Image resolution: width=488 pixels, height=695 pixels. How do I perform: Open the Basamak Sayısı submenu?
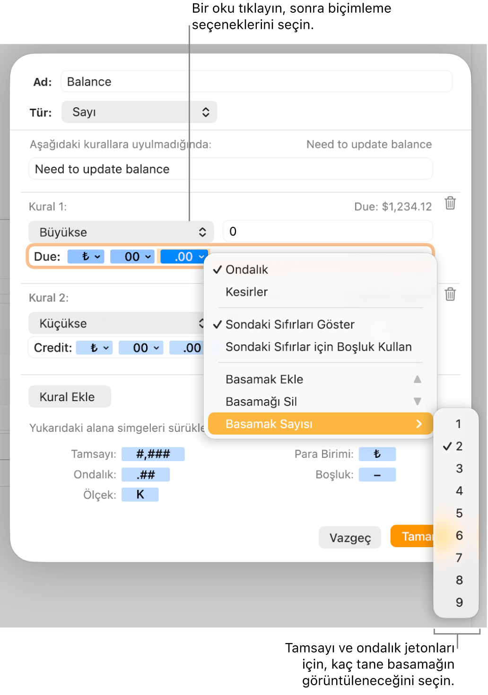tap(320, 424)
